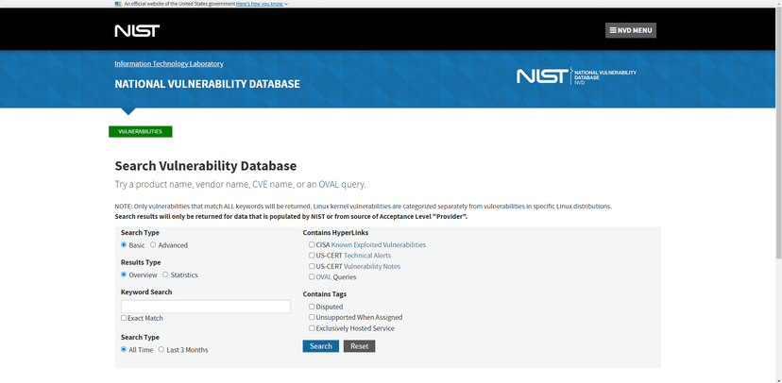Screen dimensions: 782x383
Task: Enable the Exact Match checkbox
Action: (x=124, y=318)
